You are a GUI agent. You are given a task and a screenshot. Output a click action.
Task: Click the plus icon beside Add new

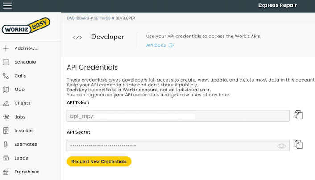point(6,49)
